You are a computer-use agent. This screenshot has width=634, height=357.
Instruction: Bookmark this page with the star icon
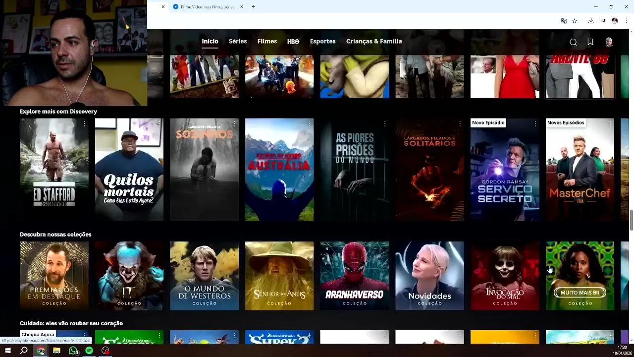[575, 21]
